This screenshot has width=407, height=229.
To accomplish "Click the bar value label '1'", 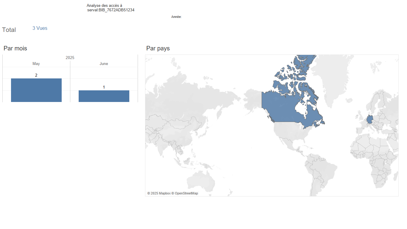I will click(x=104, y=87).
